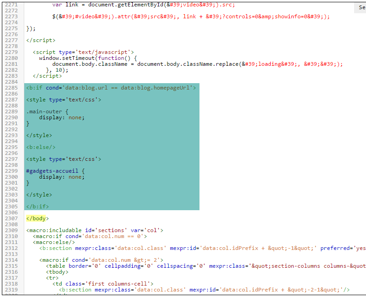Click the macro:if cond 'data:col.num == 0' line
This screenshot has width=366, height=297.
(x=90, y=236)
